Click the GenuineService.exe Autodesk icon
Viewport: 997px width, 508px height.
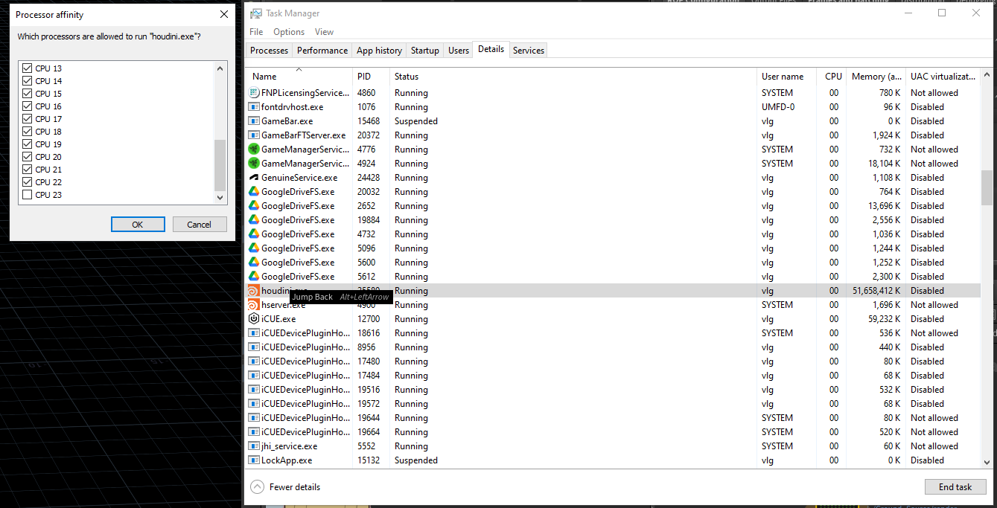pyautogui.click(x=253, y=178)
